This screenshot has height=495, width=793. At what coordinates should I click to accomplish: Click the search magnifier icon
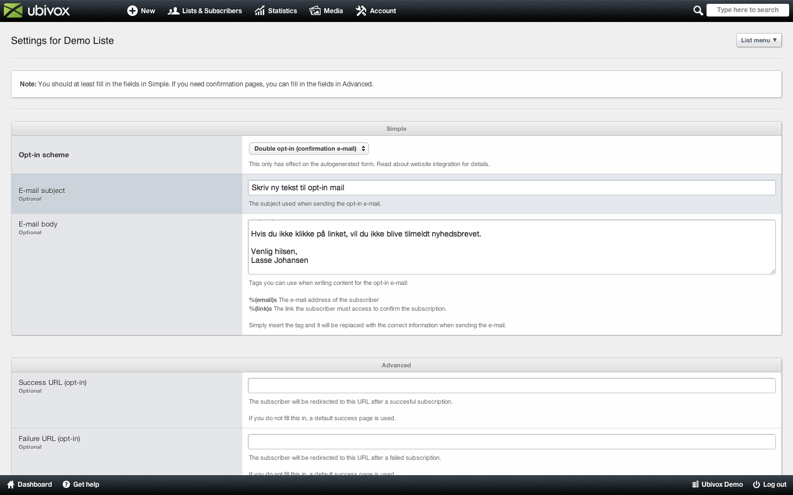(698, 10)
